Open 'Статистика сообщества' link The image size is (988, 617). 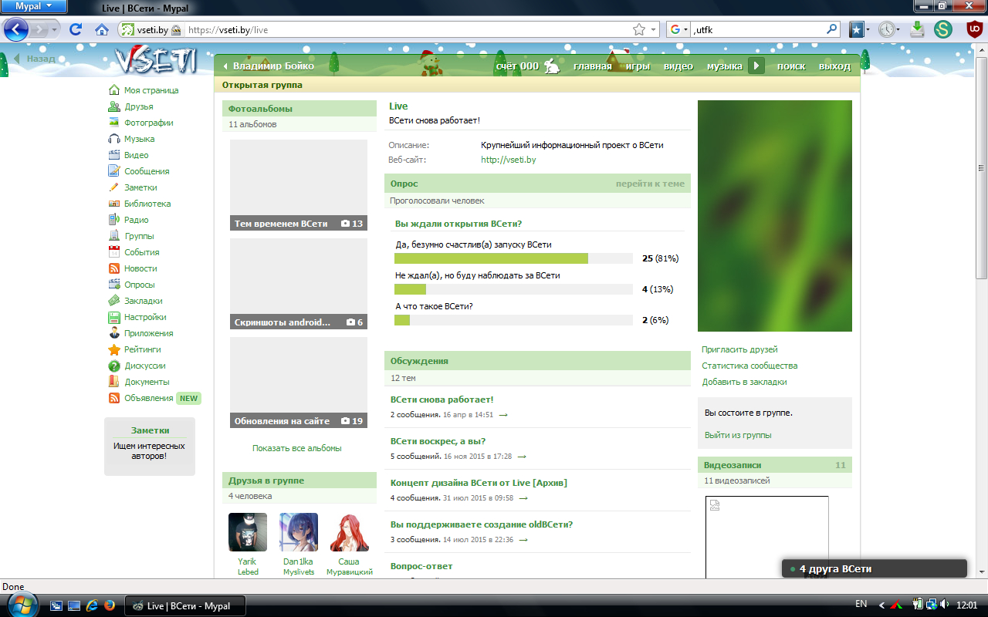click(749, 366)
